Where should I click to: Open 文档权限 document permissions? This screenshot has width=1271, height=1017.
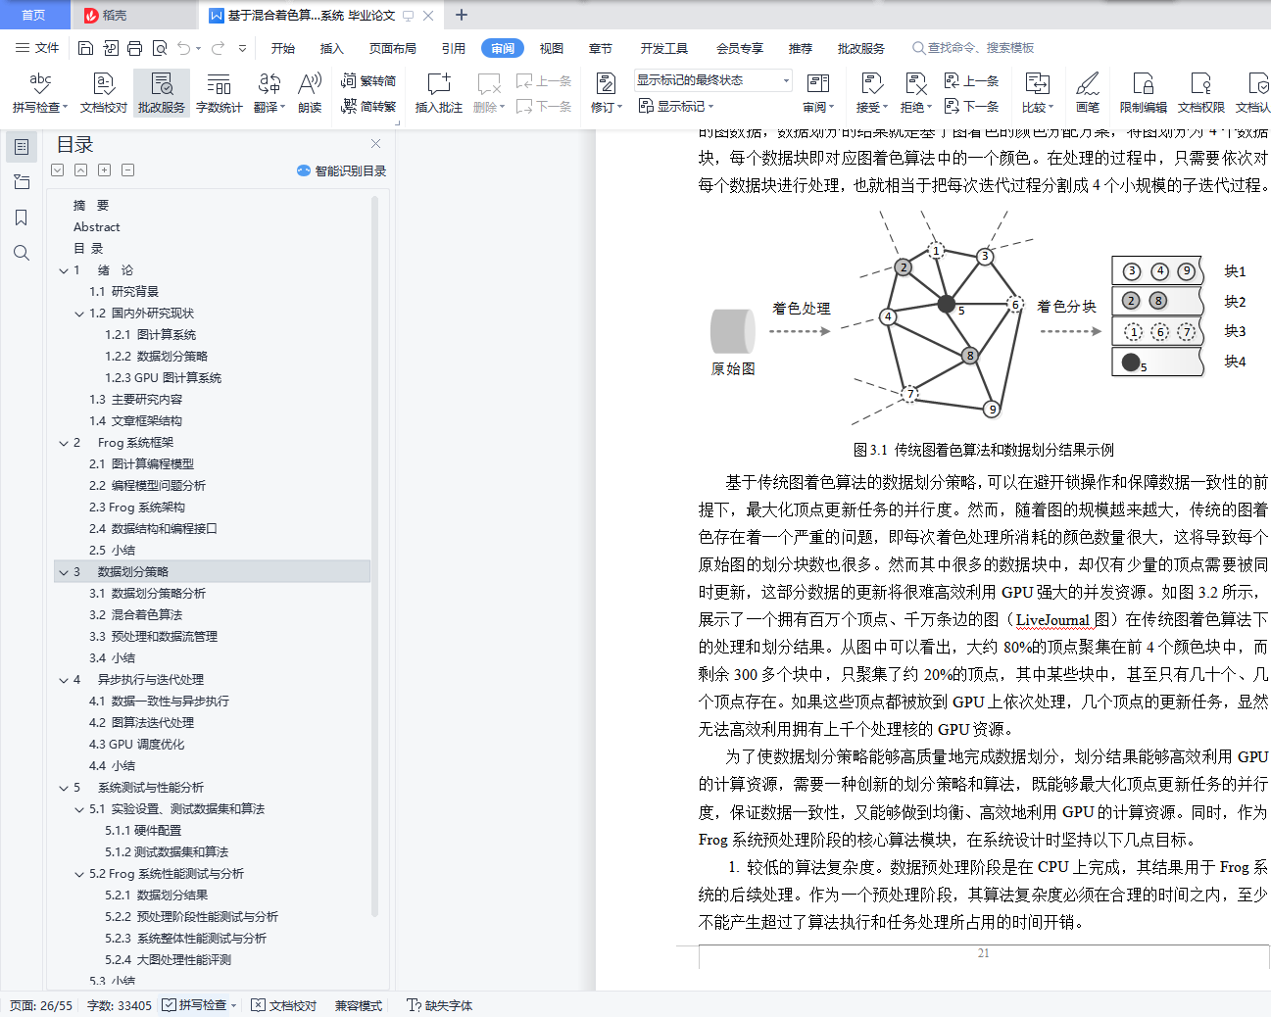click(1201, 93)
